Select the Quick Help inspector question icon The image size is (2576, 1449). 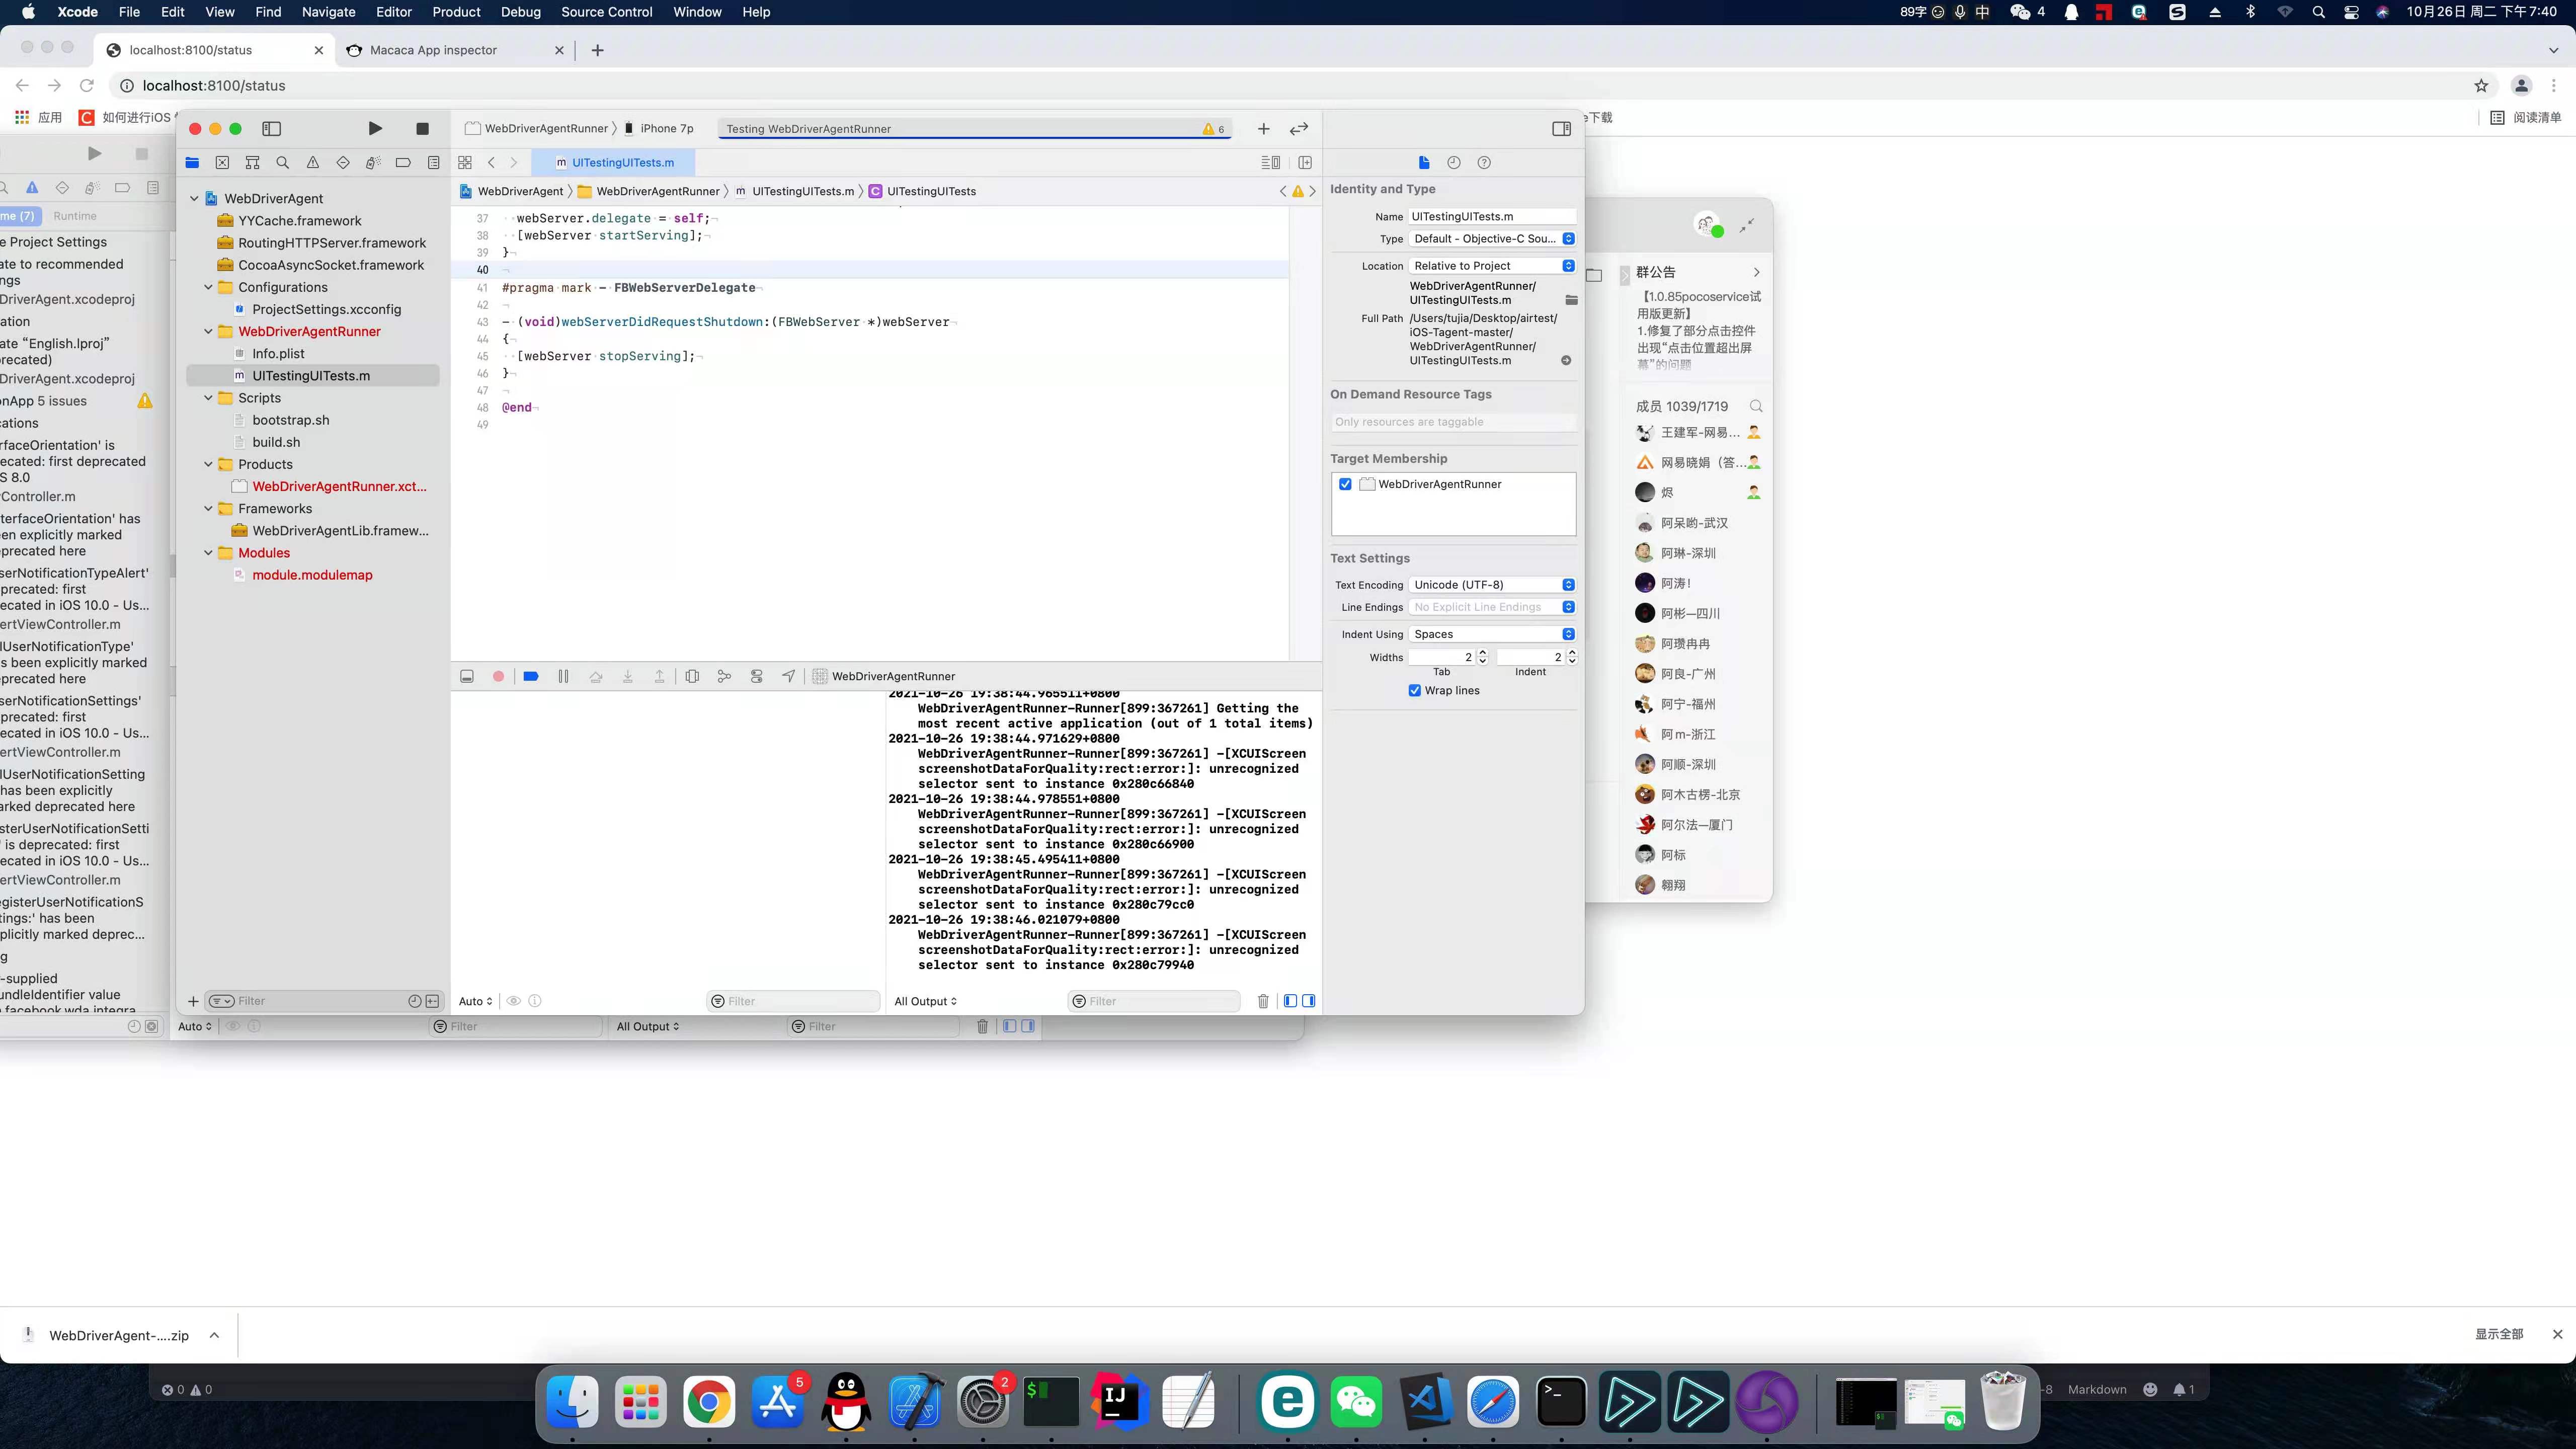1484,162
